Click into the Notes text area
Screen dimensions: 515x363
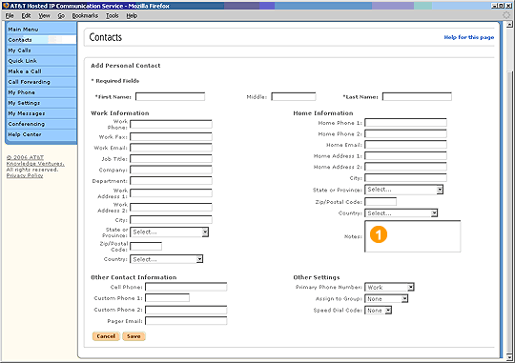pos(413,236)
